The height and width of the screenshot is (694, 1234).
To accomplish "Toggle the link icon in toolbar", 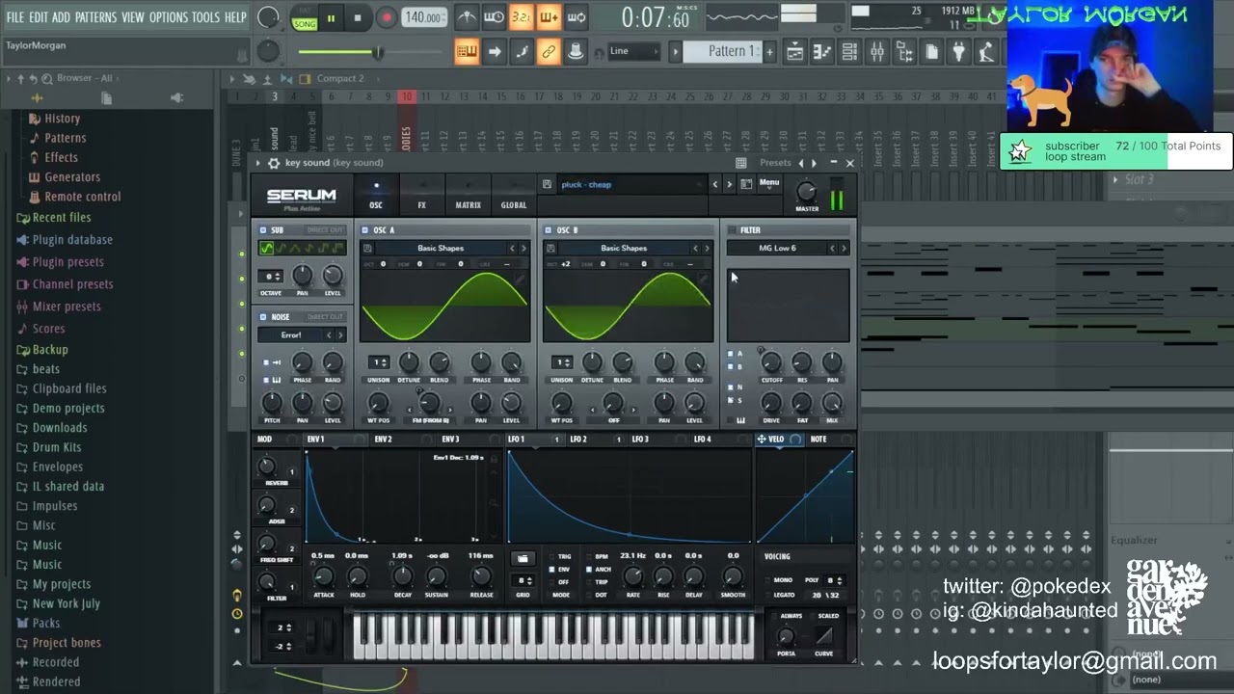I will click(x=549, y=51).
